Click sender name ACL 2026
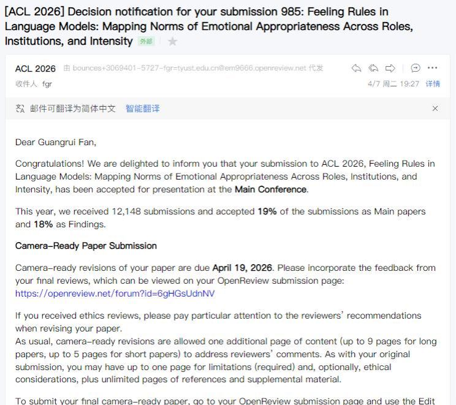The height and width of the screenshot is (405, 456). (x=35, y=69)
